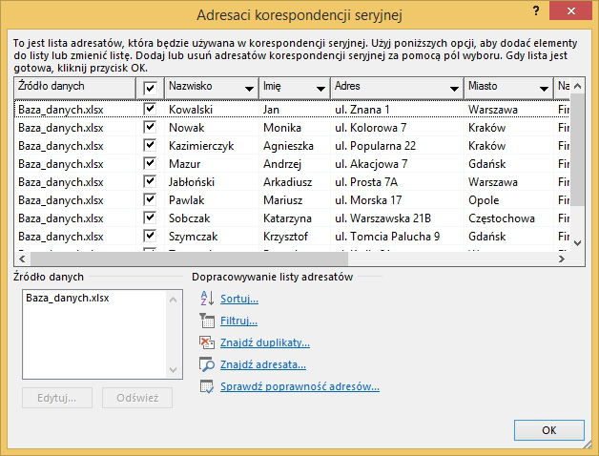Click the help question mark icon
The height and width of the screenshot is (456, 599).
[x=536, y=10]
